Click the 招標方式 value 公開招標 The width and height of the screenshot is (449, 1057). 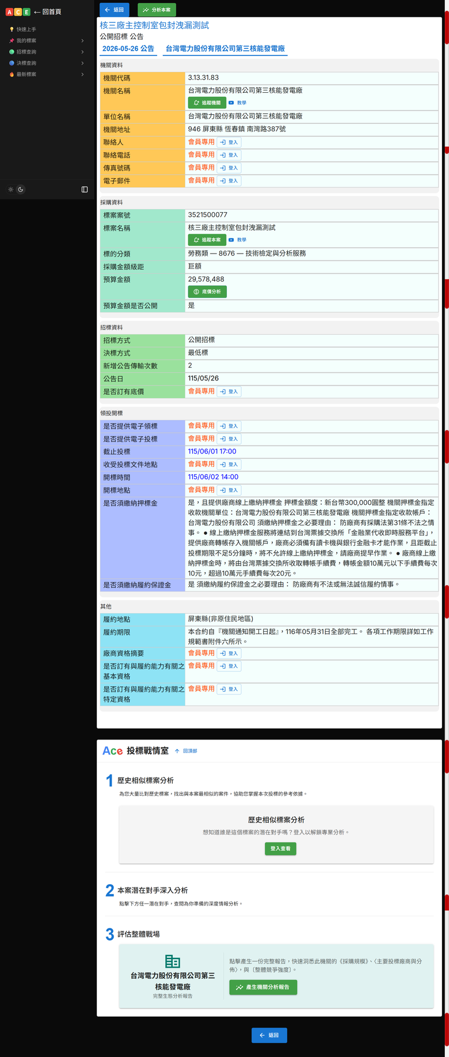point(201,340)
